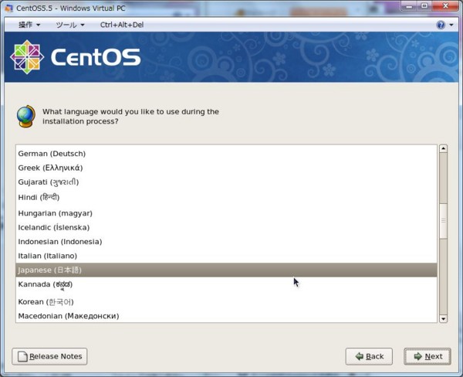Minimize the Windows Virtual PC window

[x=409, y=6]
